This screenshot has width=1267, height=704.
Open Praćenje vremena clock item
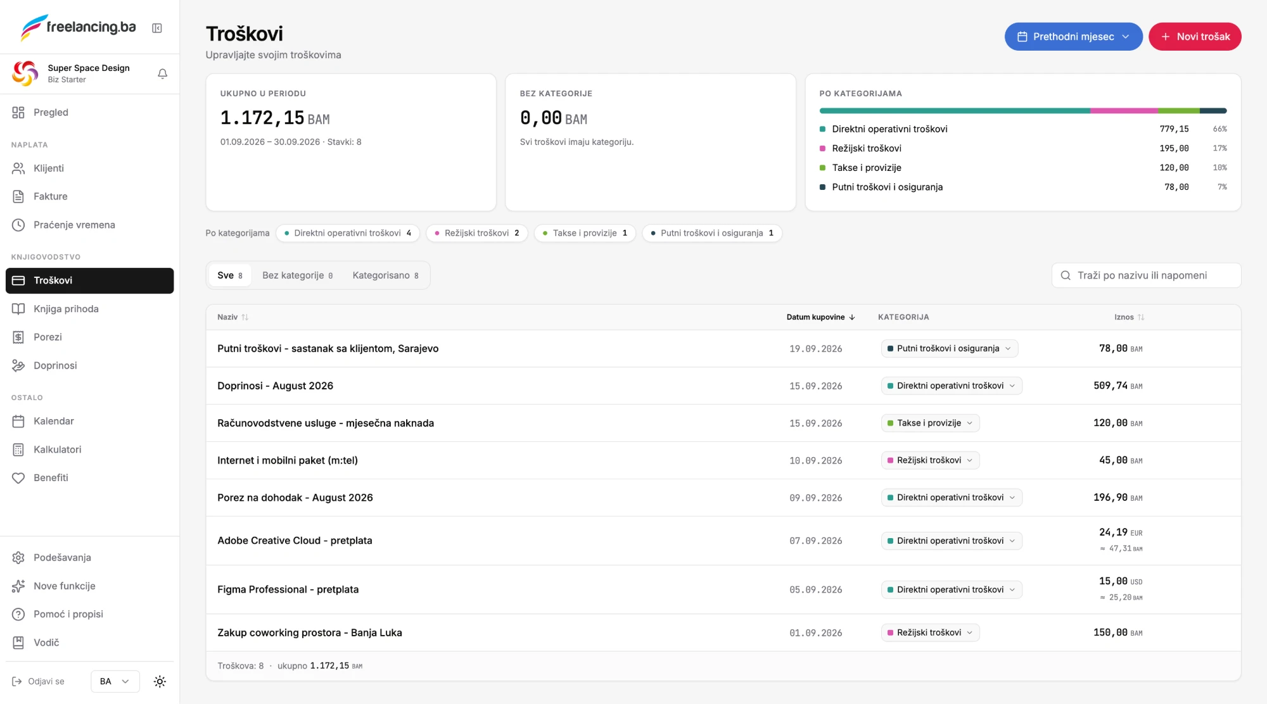click(x=90, y=225)
